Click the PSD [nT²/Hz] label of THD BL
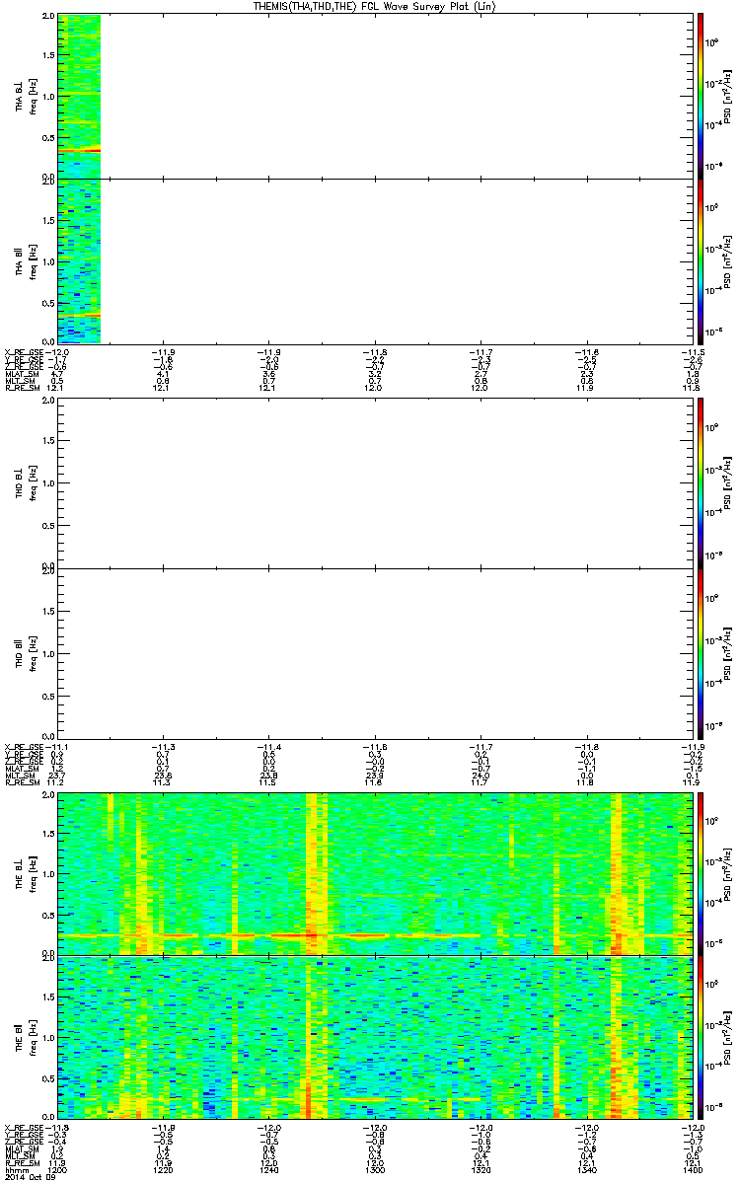 [726, 482]
